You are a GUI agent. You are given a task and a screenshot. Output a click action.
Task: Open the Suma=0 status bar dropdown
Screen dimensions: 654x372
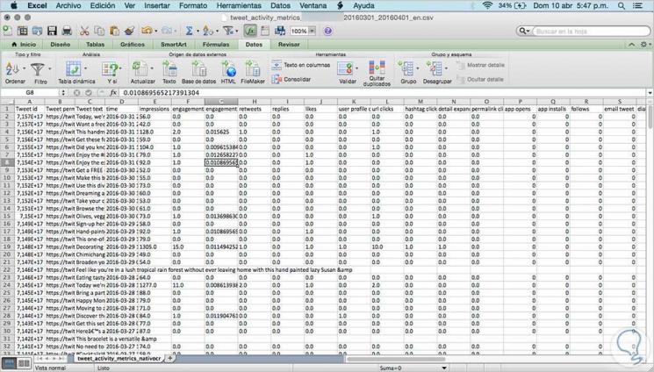pyautogui.click(x=444, y=368)
